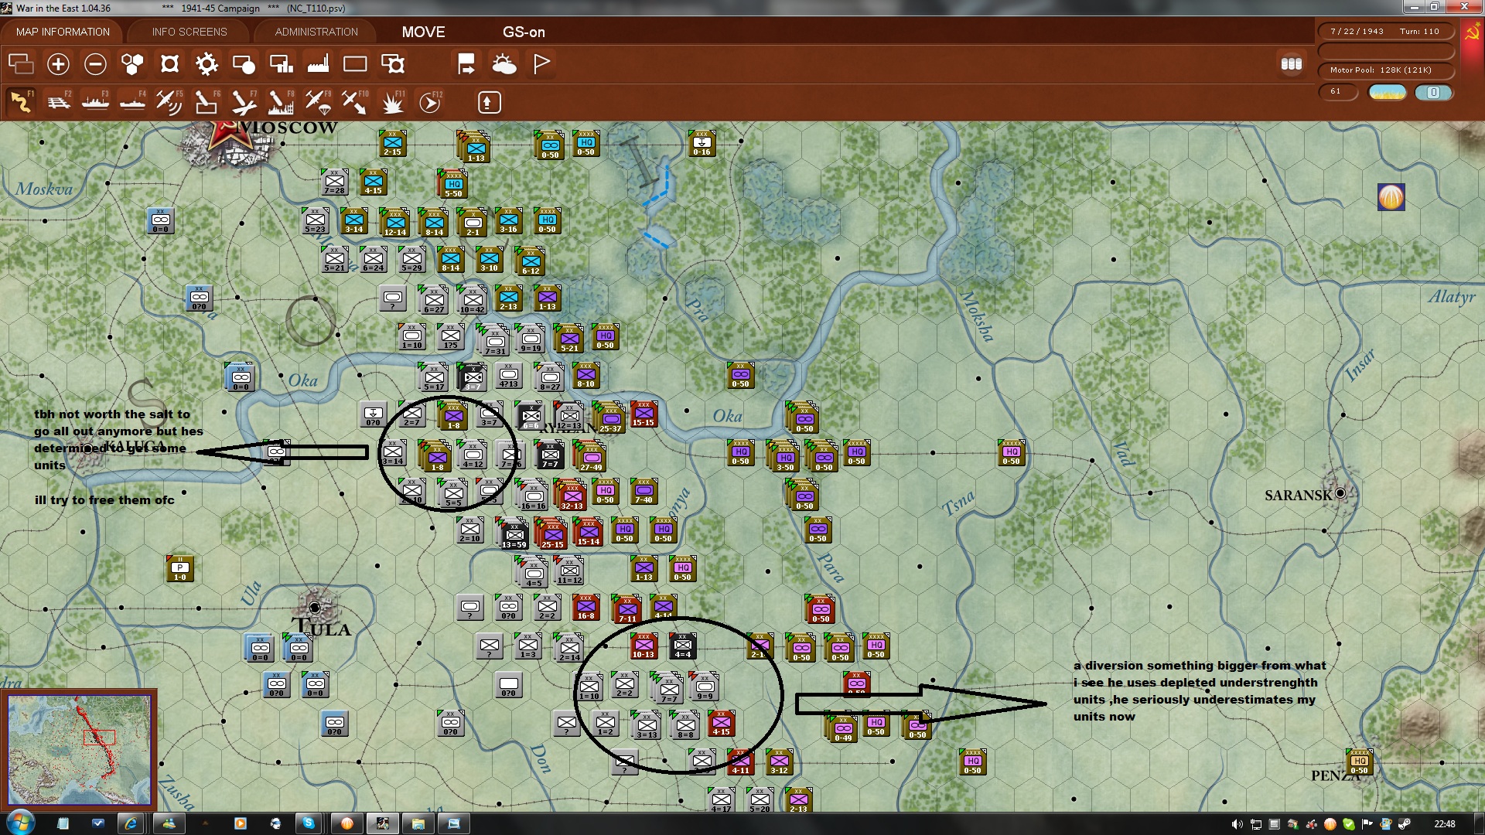Open the Windows Start button

click(x=20, y=823)
